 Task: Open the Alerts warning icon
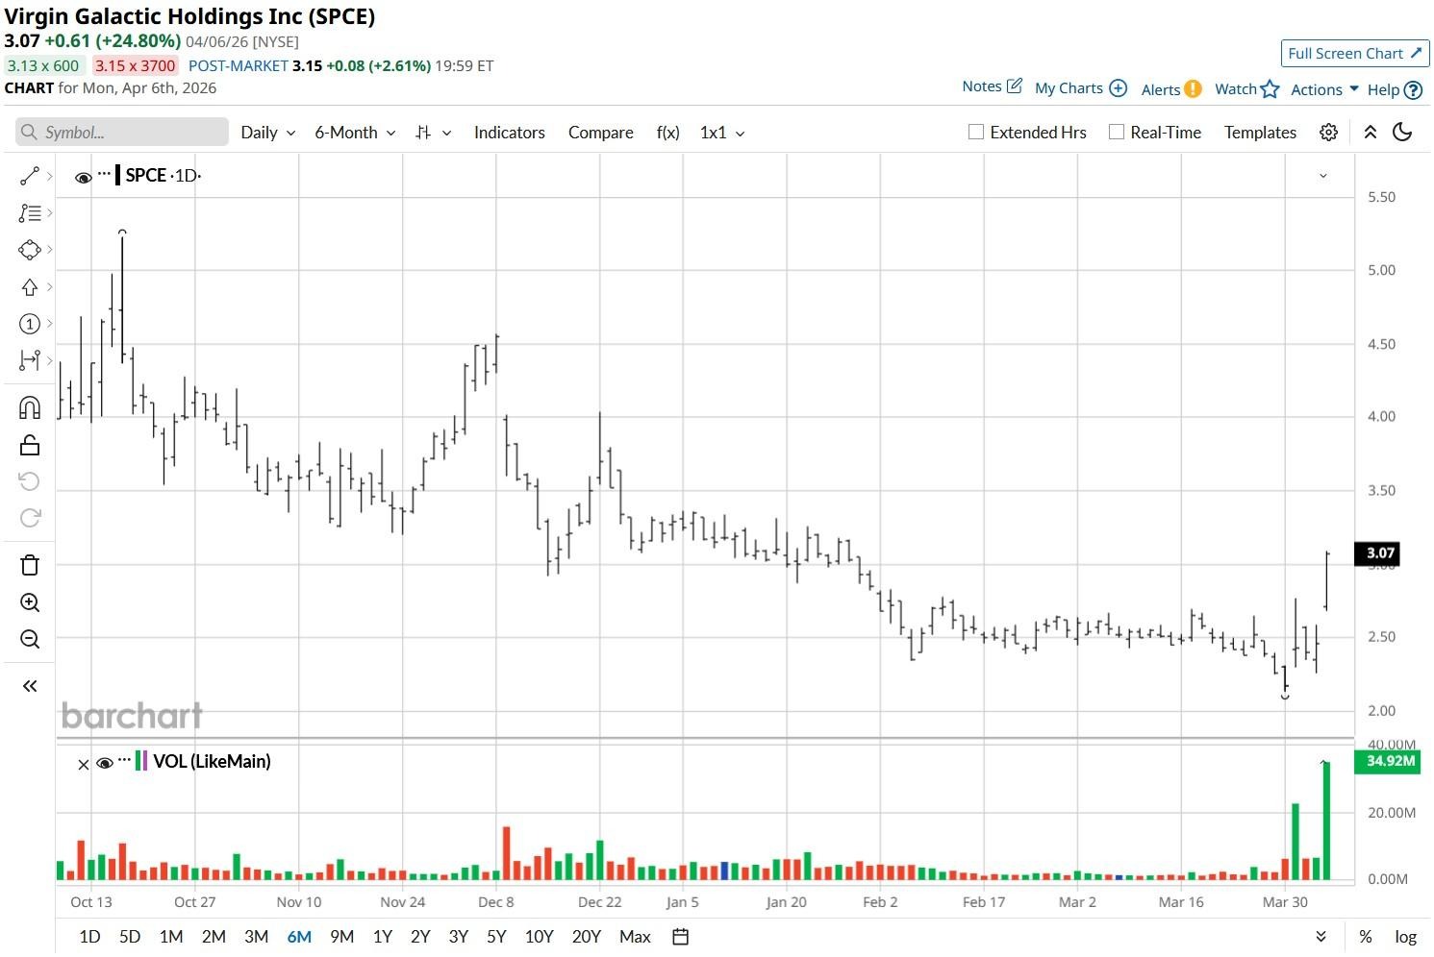coord(1193,89)
